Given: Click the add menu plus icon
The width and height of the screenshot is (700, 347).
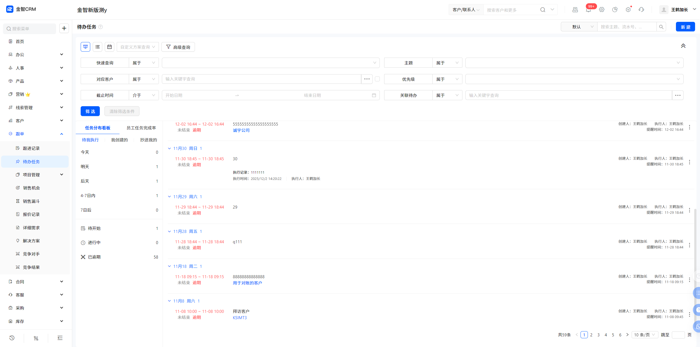Looking at the screenshot, I should (64, 28).
